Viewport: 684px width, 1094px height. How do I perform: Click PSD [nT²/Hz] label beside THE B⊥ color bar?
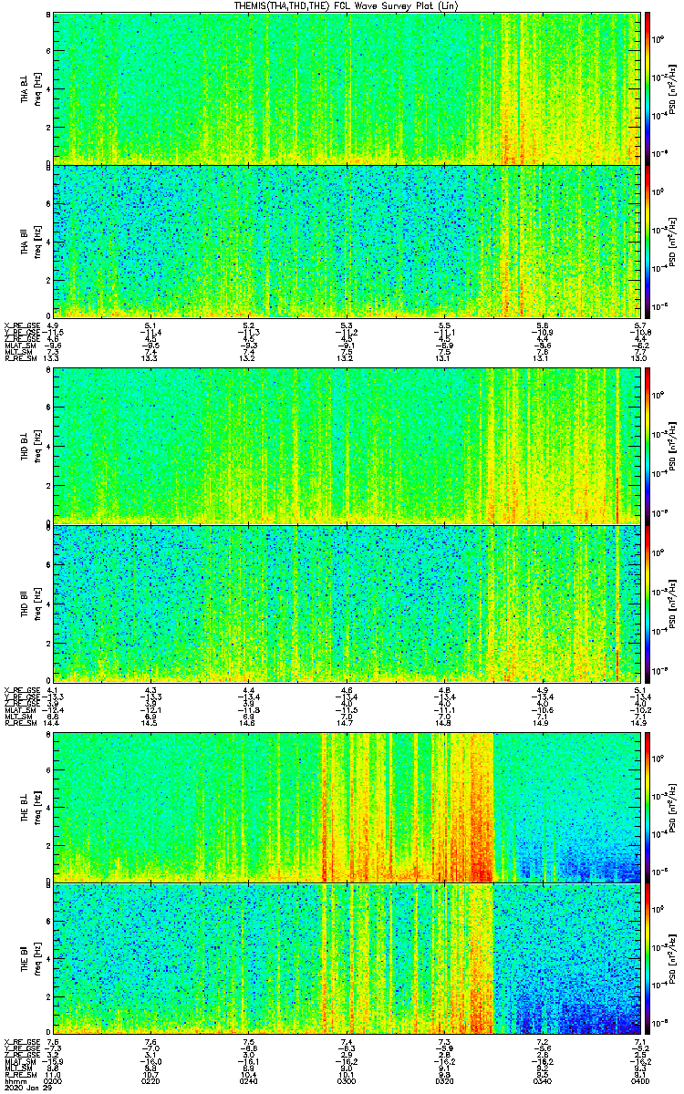(672, 806)
